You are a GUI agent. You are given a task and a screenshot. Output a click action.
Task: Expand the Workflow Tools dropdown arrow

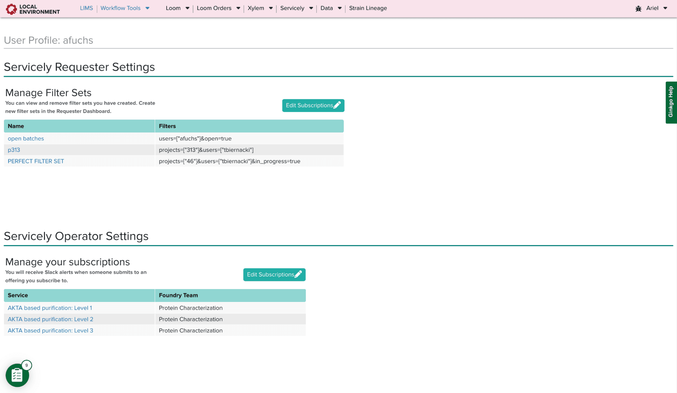click(x=147, y=8)
